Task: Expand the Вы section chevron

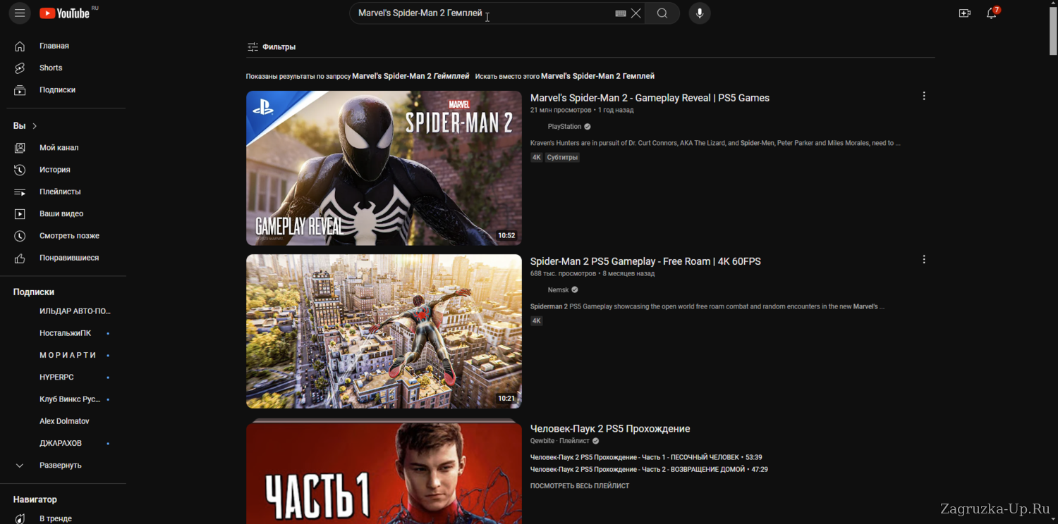Action: coord(34,126)
